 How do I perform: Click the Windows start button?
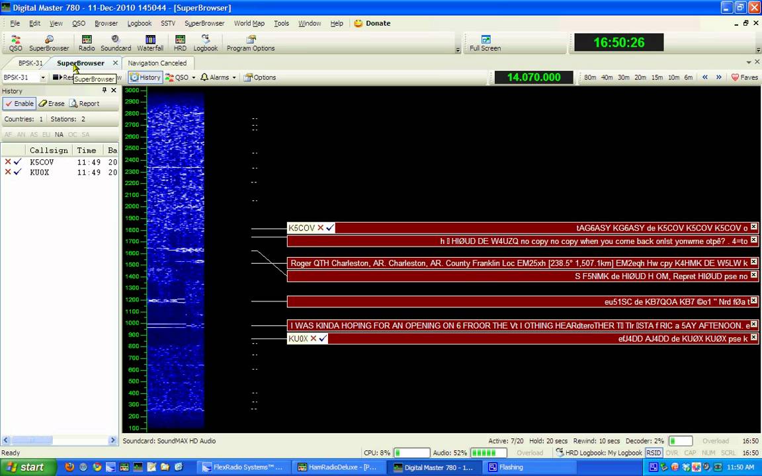pos(28,467)
